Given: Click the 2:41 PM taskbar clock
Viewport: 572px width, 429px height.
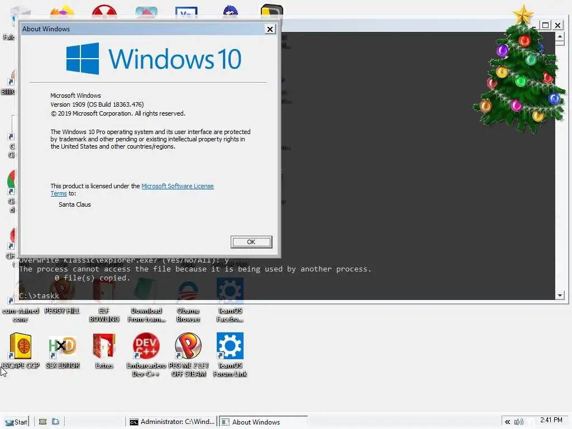Looking at the screenshot, I should [551, 420].
